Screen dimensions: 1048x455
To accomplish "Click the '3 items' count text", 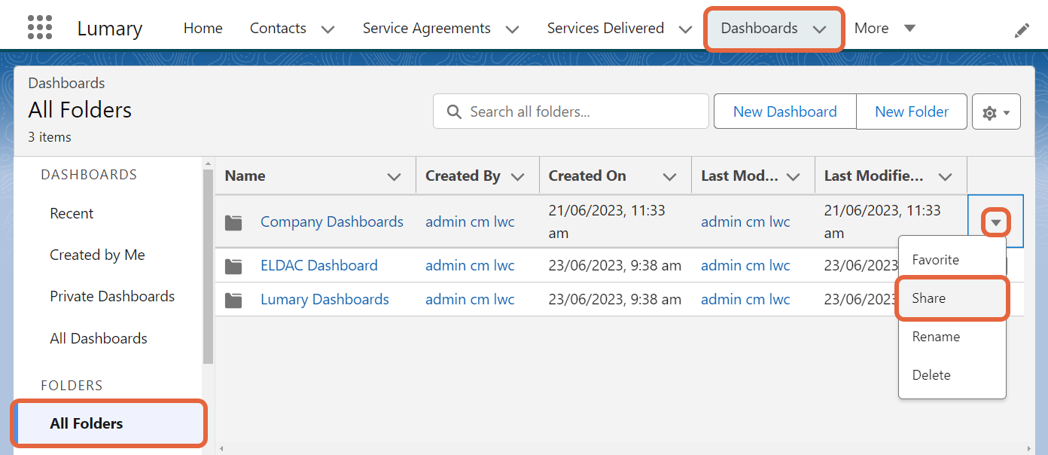I will point(50,137).
